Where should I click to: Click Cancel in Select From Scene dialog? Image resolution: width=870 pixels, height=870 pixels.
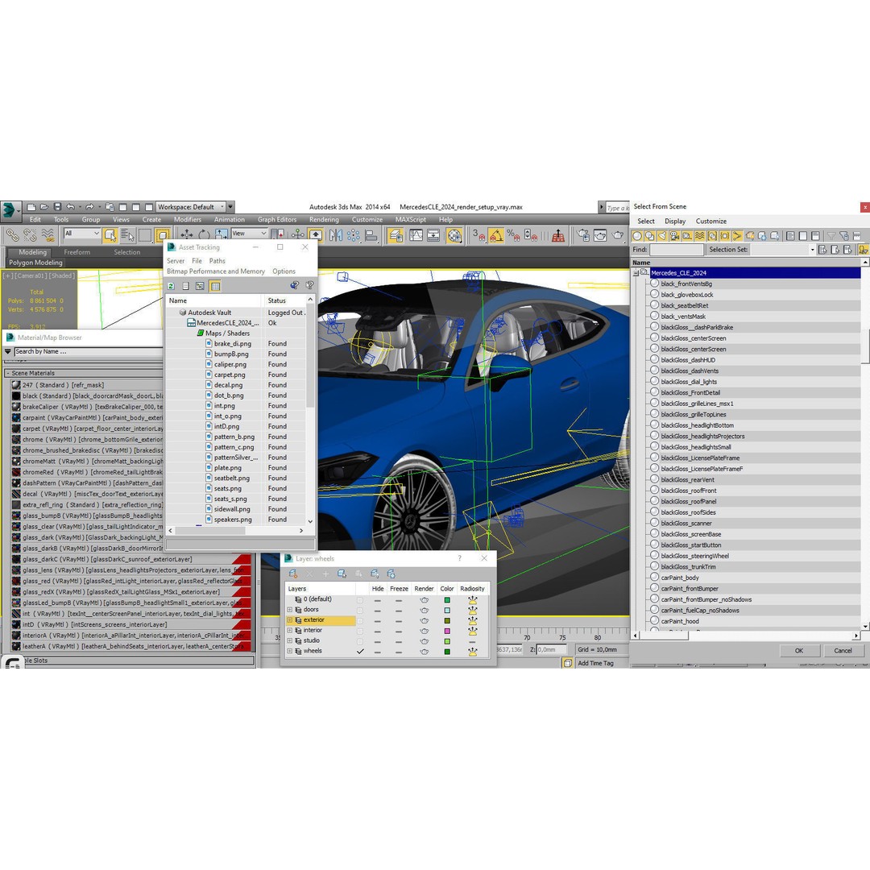pos(843,651)
